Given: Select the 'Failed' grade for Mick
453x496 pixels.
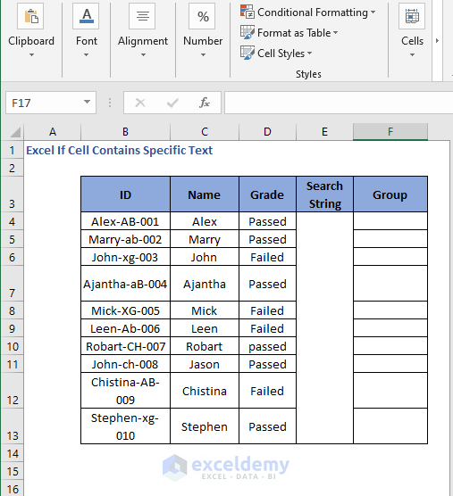Looking at the screenshot, I should 267,310.
